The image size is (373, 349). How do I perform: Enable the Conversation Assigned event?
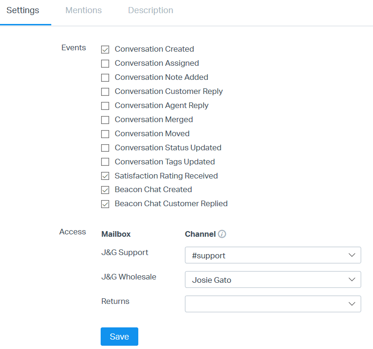(105, 63)
